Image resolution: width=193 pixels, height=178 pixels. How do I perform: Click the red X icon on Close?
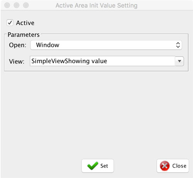coord(164,166)
